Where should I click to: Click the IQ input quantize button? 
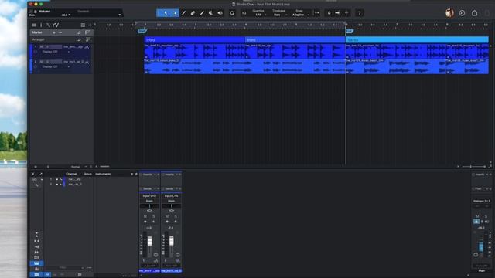pos(244,13)
